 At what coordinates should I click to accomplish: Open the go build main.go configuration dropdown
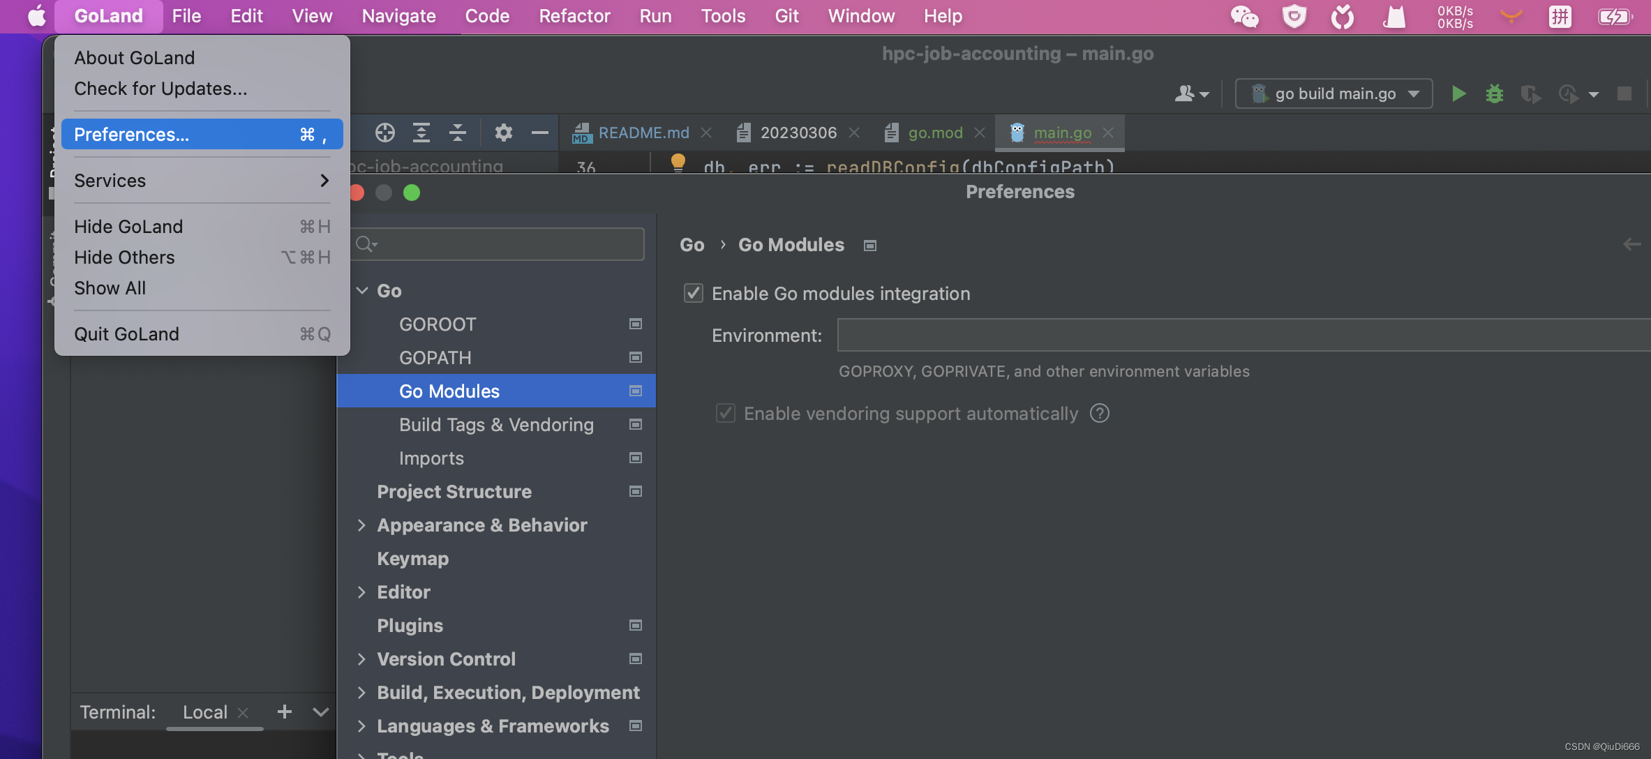(1334, 93)
